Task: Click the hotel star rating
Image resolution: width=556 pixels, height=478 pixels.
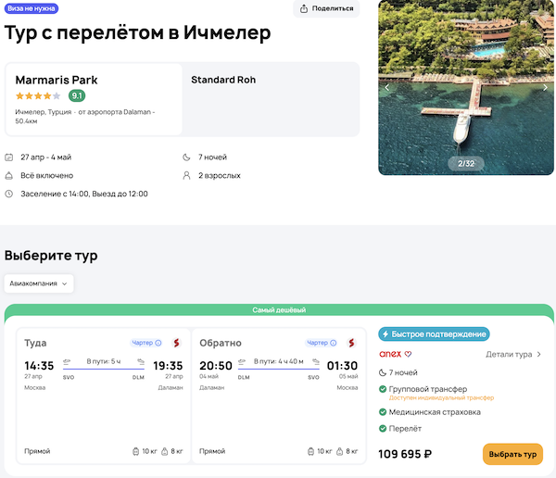Action: pos(38,95)
